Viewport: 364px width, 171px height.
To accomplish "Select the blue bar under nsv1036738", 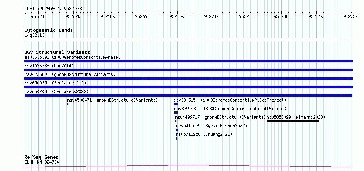I will [x=188, y=70].
